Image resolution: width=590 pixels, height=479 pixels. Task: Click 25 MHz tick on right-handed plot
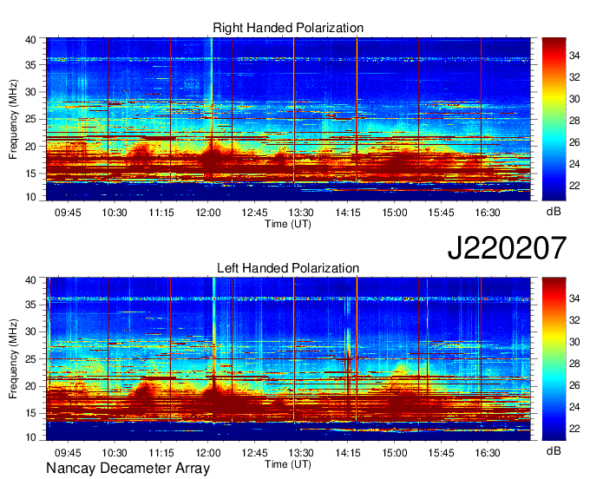(x=31, y=119)
